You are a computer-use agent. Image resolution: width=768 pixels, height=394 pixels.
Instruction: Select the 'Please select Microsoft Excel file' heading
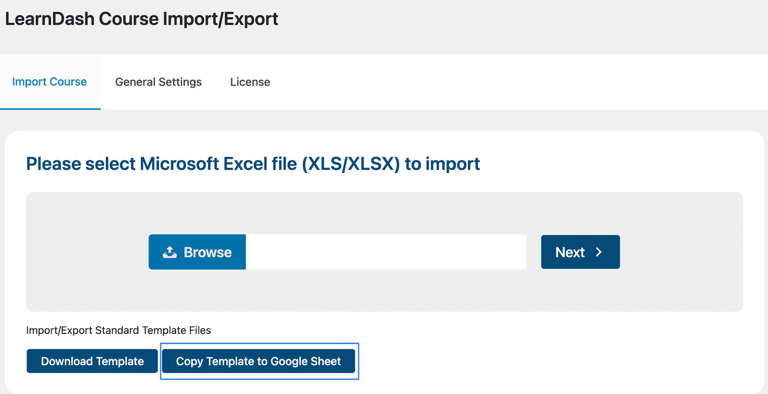click(253, 164)
